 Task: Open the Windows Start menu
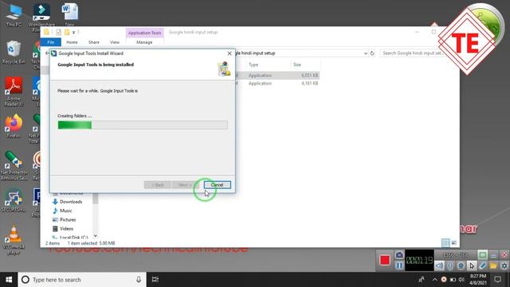coord(9,280)
